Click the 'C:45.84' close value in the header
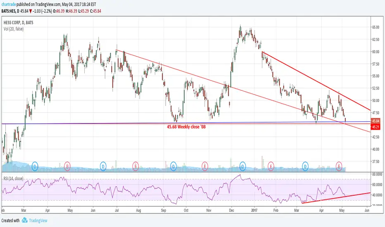 95,11
